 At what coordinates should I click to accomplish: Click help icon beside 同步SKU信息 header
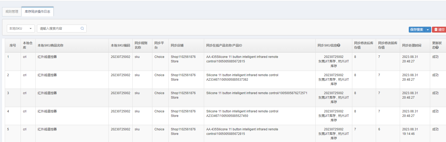pyautogui.click(x=339, y=45)
